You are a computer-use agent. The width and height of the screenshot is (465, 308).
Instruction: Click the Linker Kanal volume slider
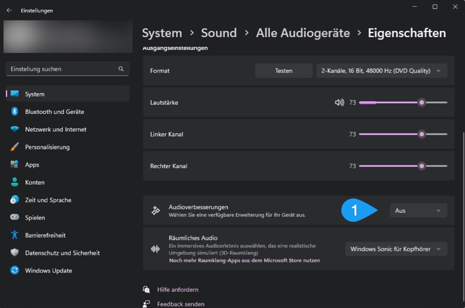coord(403,134)
